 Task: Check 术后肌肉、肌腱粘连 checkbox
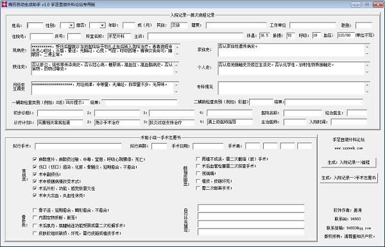tap(35, 225)
